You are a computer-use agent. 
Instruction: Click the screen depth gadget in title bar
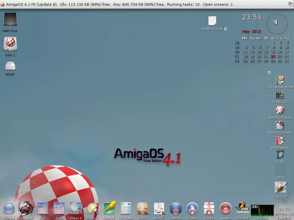pos(291,4)
